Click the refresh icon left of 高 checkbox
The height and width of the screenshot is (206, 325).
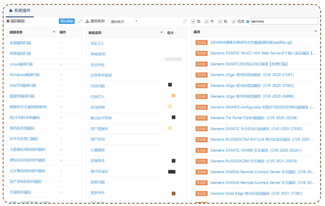pos(185,21)
